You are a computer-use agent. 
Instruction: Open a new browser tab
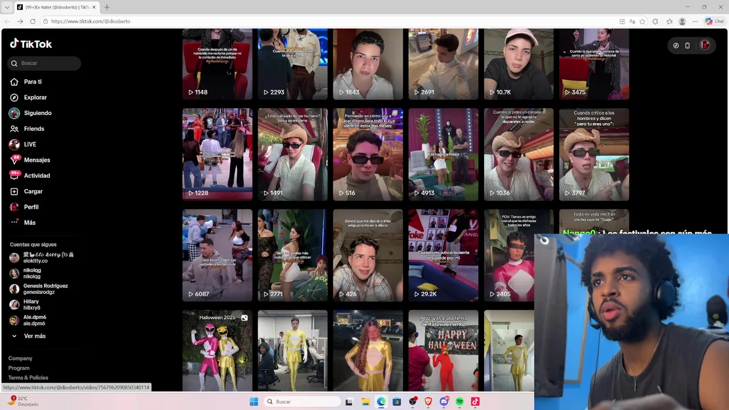(x=107, y=7)
